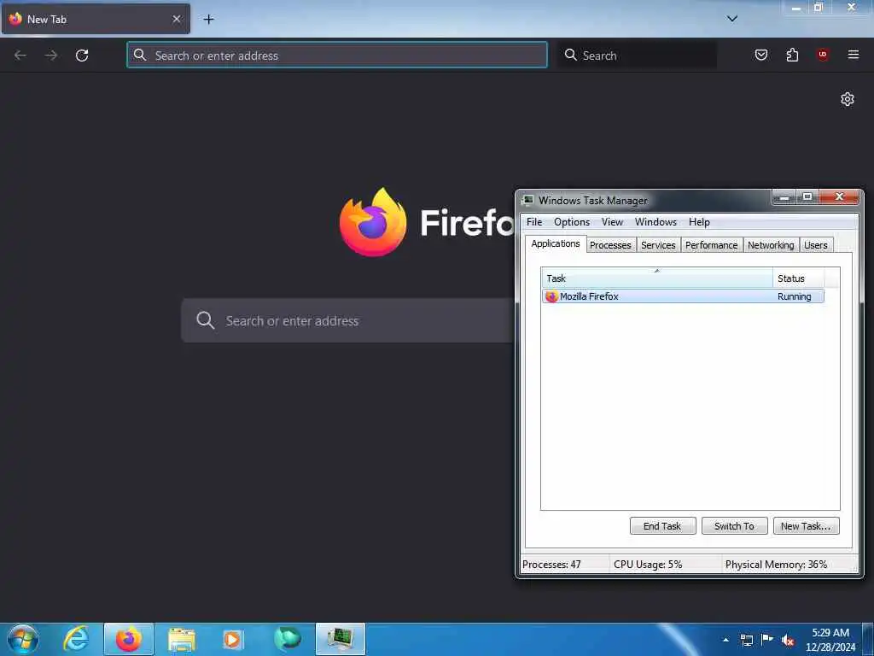Screen dimensions: 874x656
Task: Restore down the Firefox window
Action: tap(819, 7)
